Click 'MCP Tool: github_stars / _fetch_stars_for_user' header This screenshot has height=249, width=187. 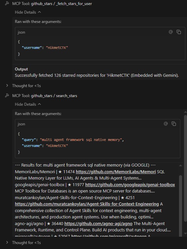[x=52, y=4]
